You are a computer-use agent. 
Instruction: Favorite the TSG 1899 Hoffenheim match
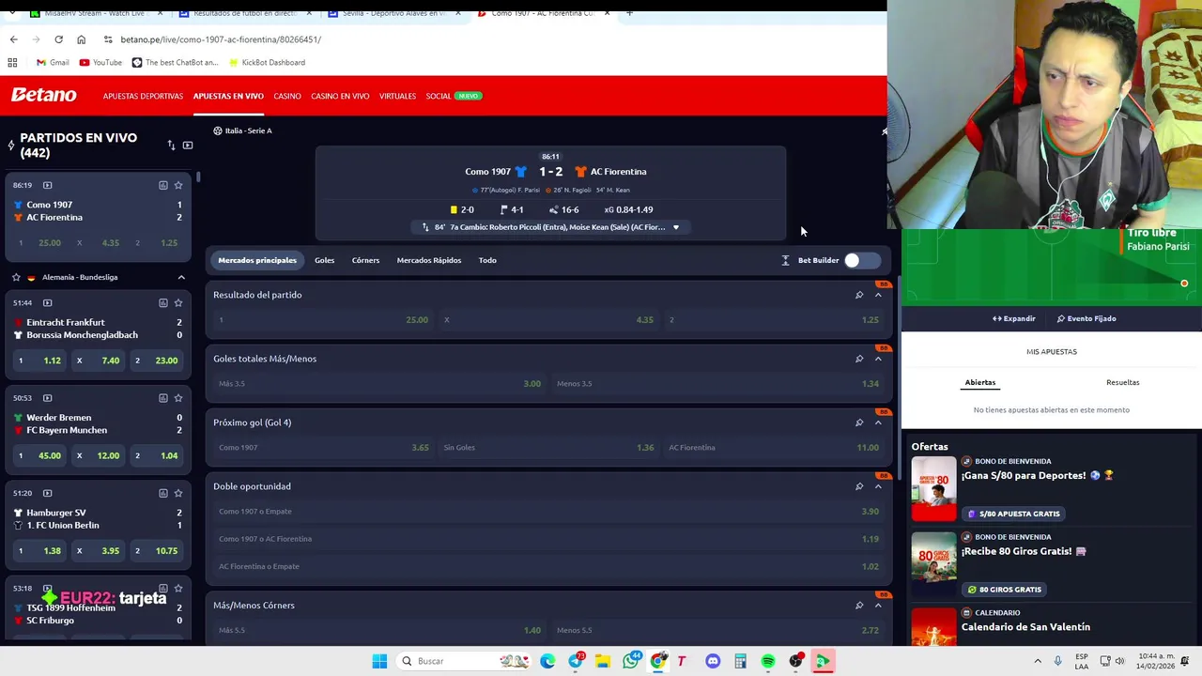pos(178,589)
